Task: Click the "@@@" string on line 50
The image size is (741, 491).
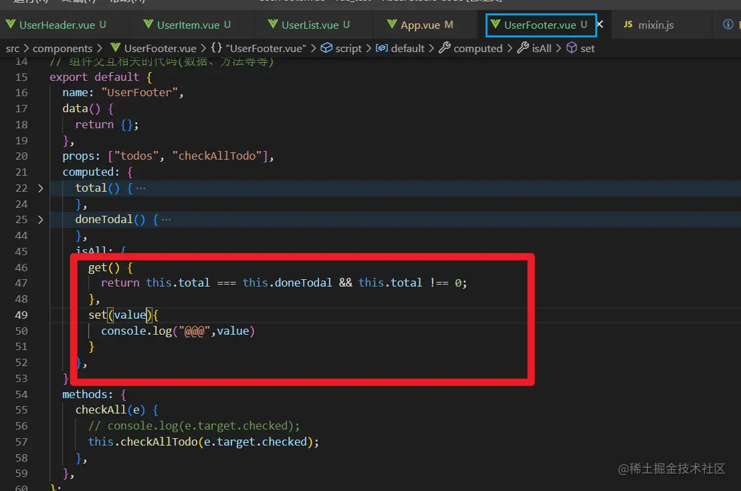Action: pos(194,331)
